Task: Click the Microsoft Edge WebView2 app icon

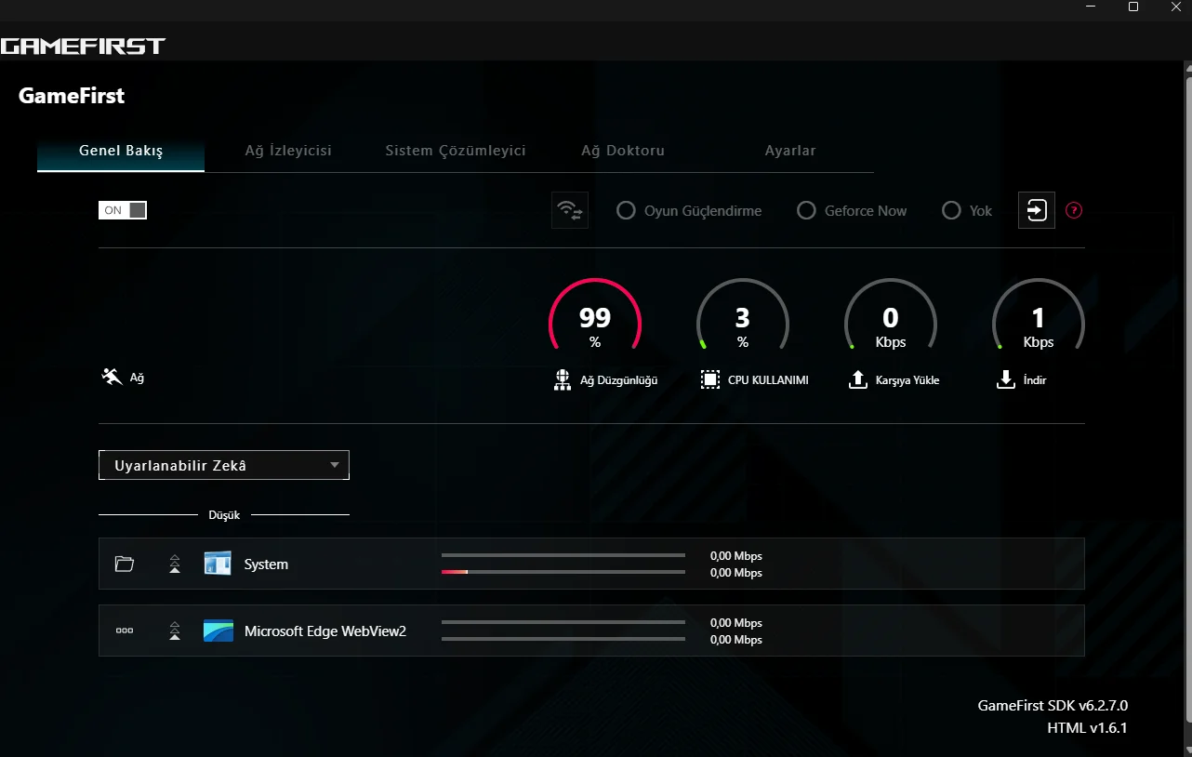Action: (x=218, y=631)
